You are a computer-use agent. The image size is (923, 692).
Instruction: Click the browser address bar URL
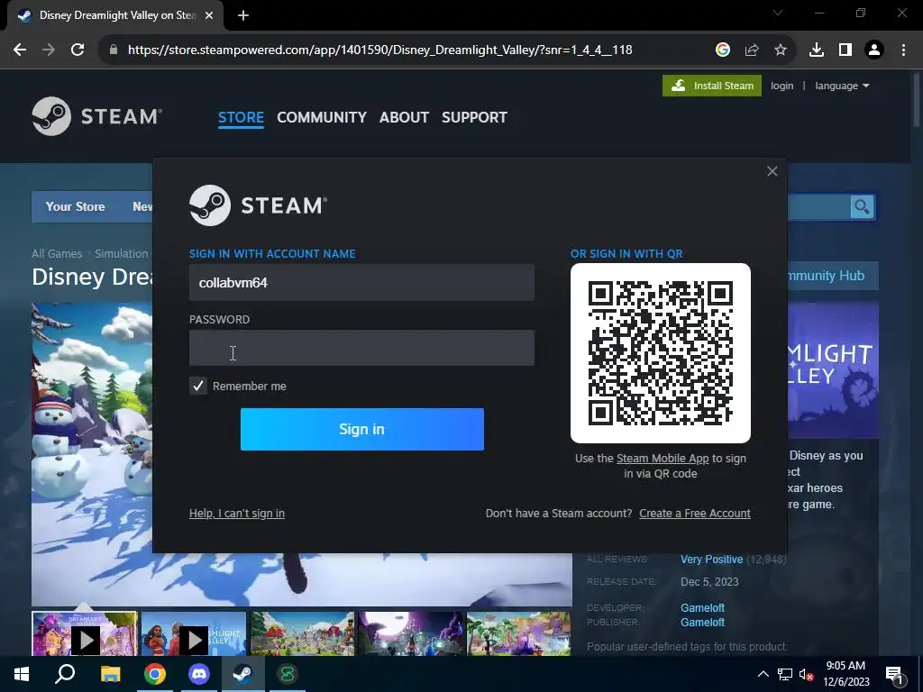tap(379, 50)
